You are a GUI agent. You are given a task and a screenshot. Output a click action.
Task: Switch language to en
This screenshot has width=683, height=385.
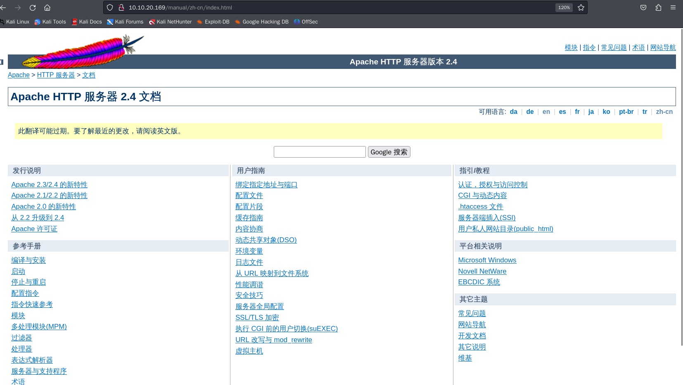(x=546, y=112)
